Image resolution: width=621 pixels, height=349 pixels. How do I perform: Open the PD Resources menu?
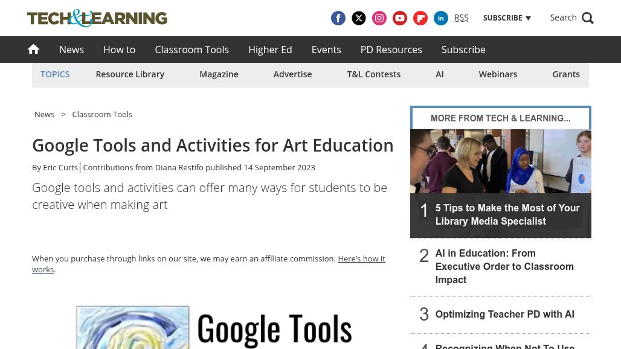pos(391,50)
